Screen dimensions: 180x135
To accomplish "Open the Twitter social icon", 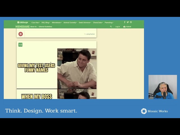I will pyautogui.click(x=128, y=22).
